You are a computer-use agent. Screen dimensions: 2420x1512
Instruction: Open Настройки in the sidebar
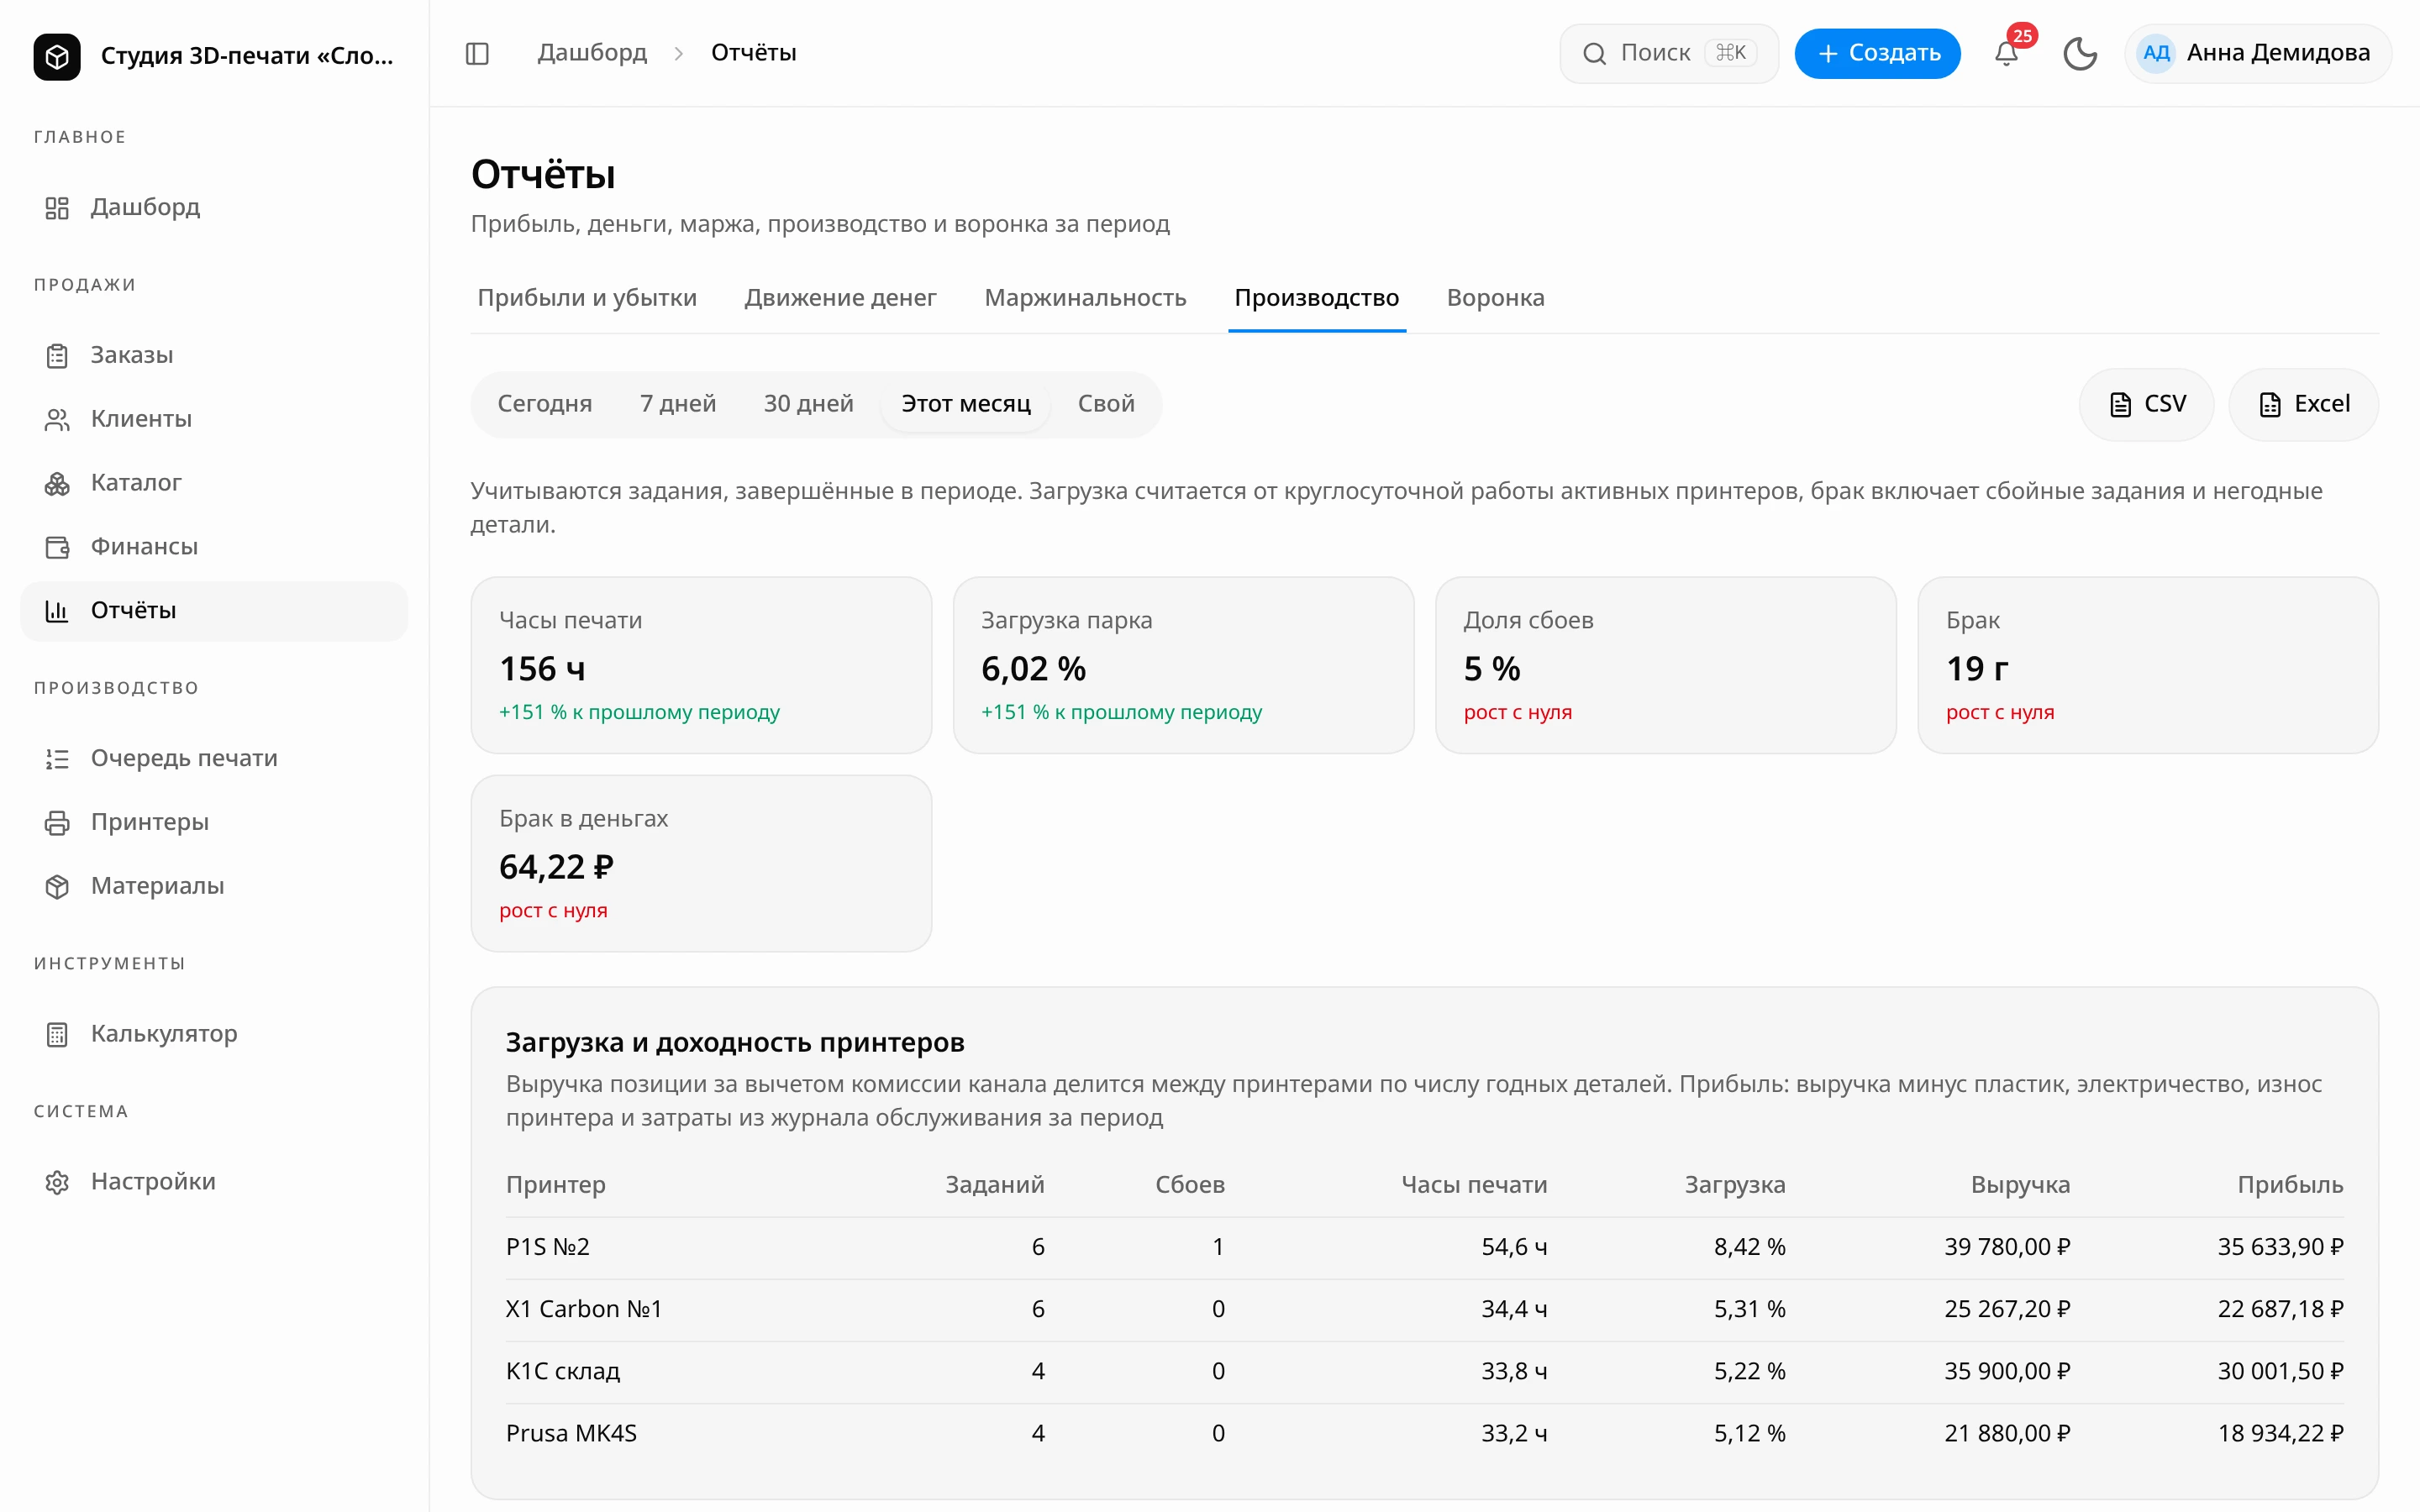[214, 1182]
